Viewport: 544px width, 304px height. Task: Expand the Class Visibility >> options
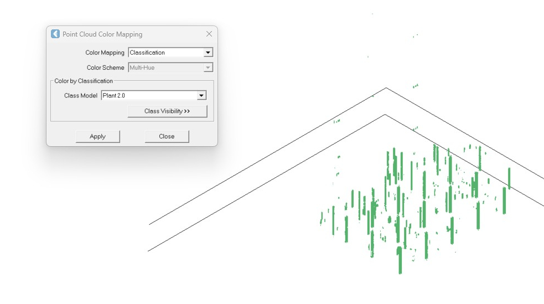(167, 111)
